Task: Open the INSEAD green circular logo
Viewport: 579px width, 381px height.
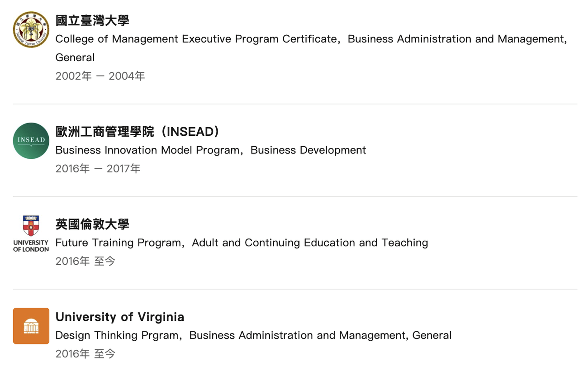Action: 31,141
